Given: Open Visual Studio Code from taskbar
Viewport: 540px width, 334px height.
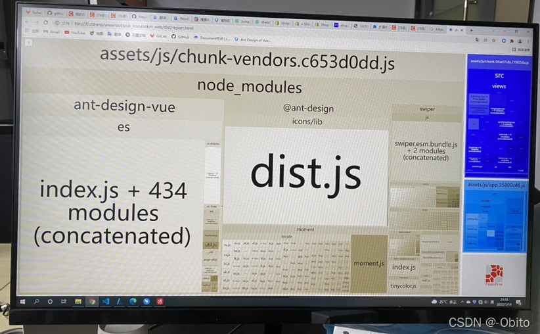Looking at the screenshot, I should pos(106,302).
